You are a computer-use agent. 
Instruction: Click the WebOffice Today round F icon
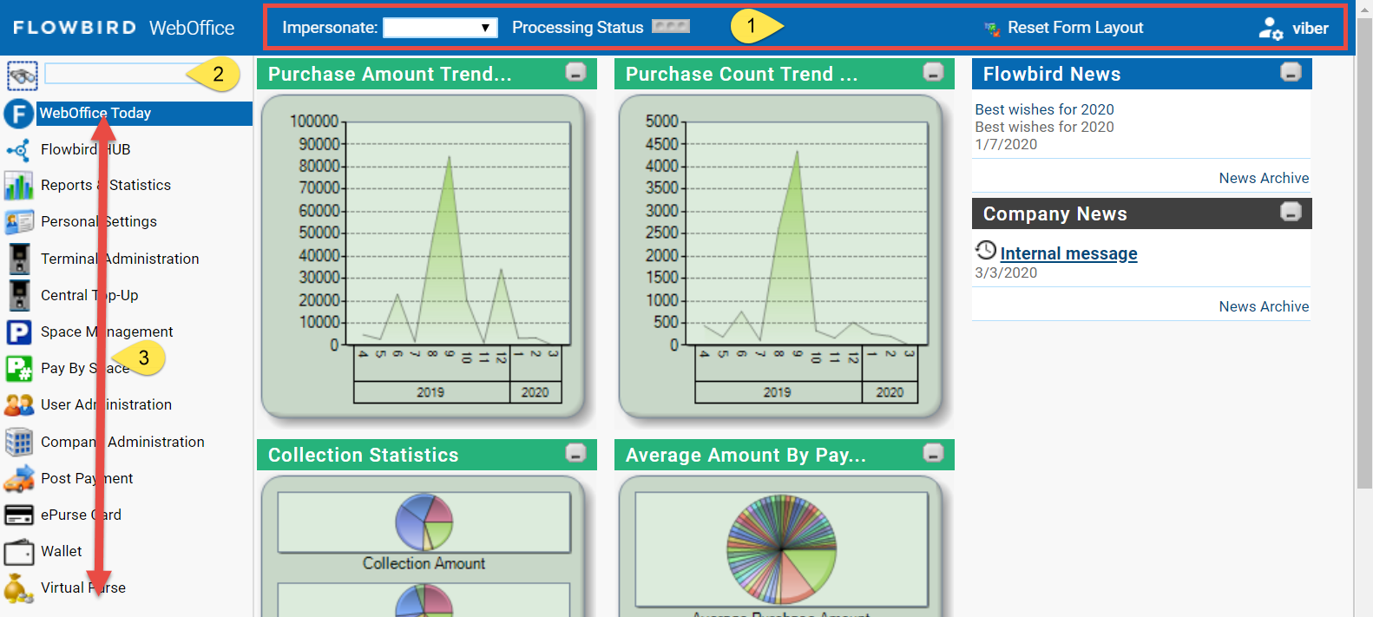(19, 114)
